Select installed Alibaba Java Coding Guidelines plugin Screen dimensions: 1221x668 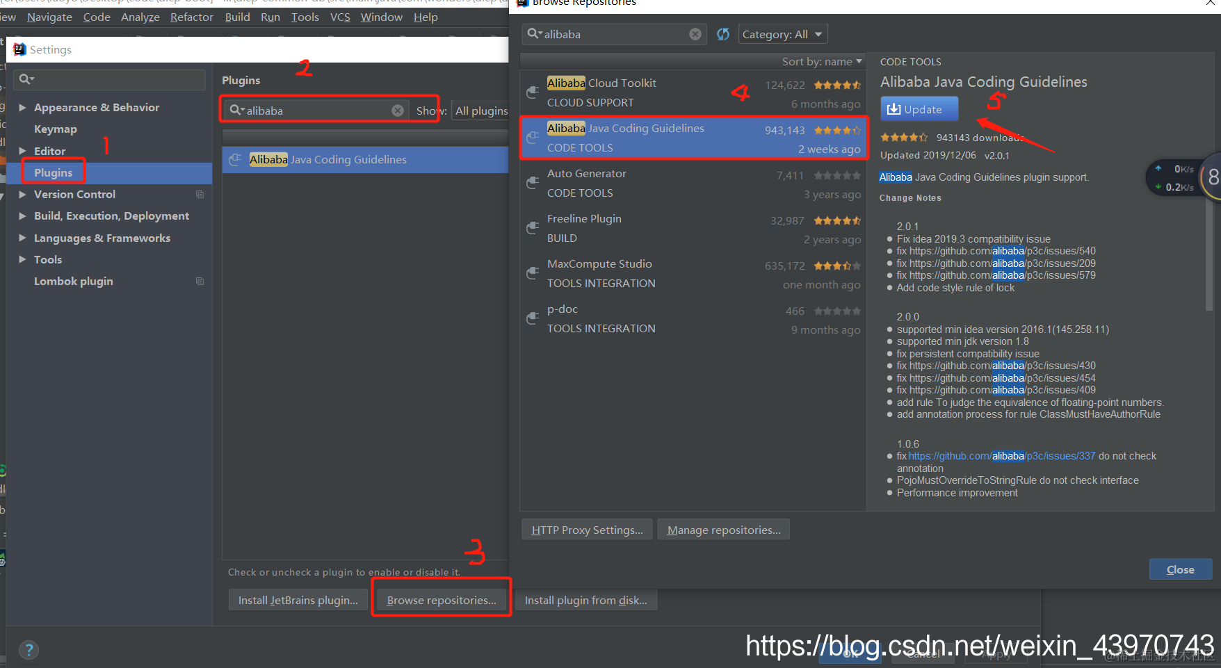[366, 159]
